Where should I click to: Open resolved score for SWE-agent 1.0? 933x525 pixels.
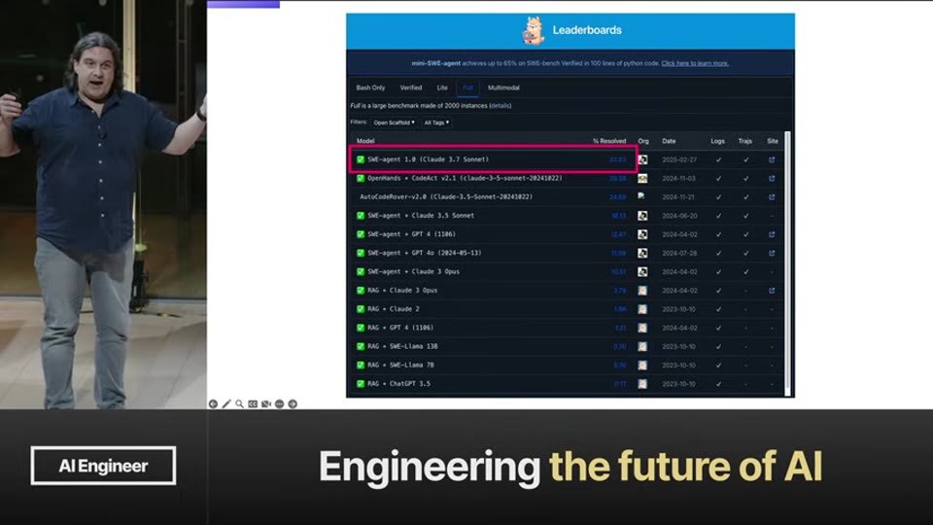(x=618, y=159)
